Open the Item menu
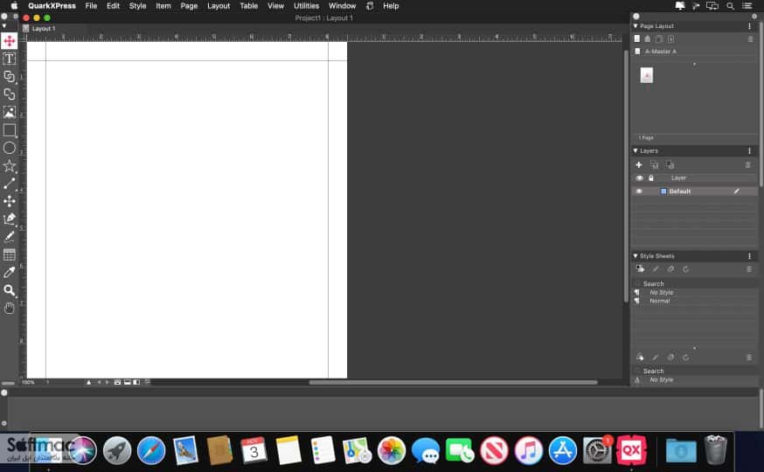Image resolution: width=764 pixels, height=472 pixels. (x=163, y=6)
